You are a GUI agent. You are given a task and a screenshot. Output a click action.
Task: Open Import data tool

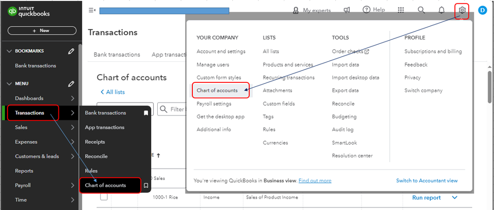(345, 65)
